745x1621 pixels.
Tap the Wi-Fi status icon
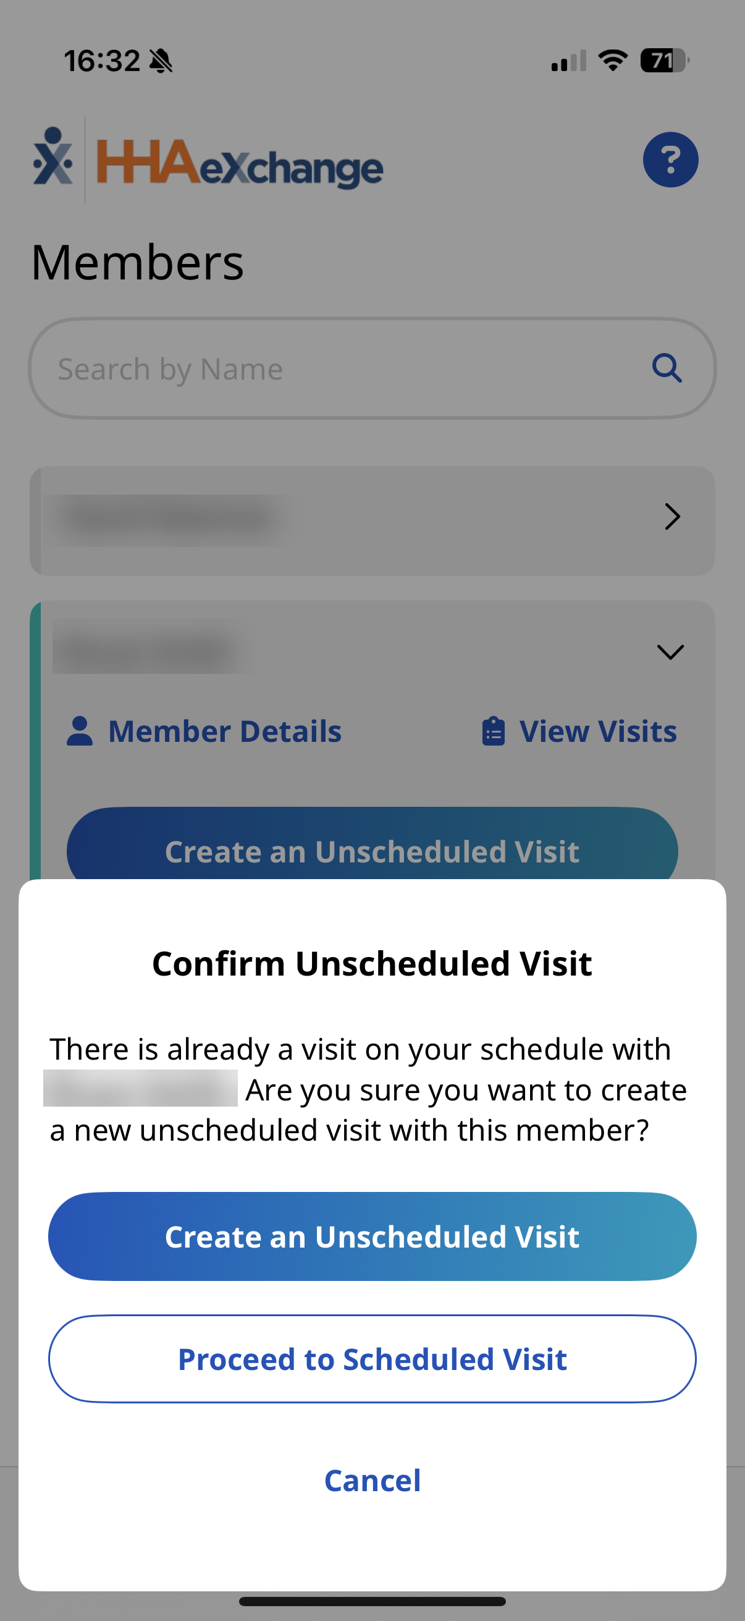pyautogui.click(x=612, y=61)
